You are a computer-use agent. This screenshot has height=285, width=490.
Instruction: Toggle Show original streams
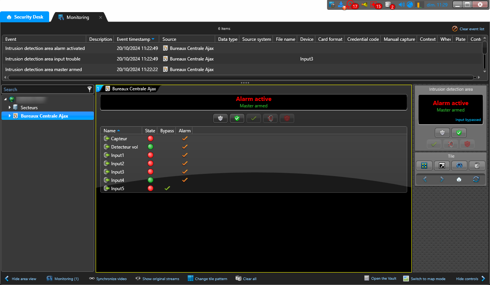tap(157, 279)
